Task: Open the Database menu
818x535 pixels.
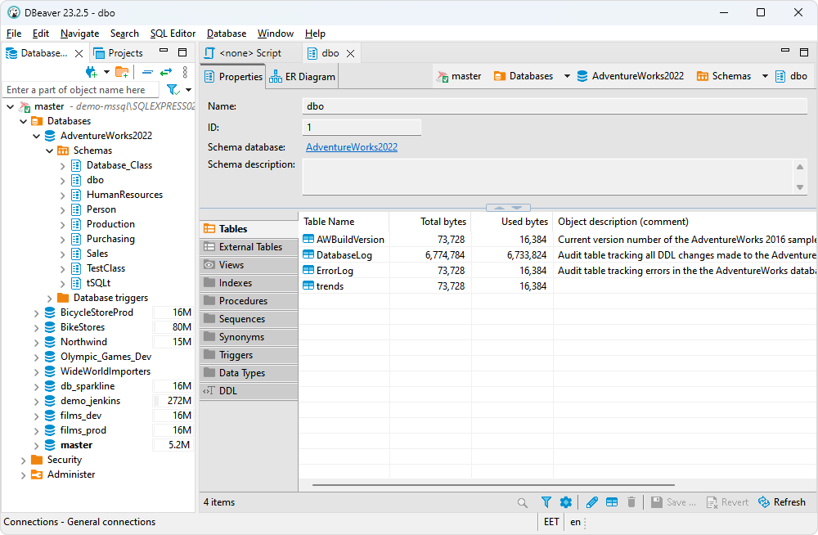Action: (227, 34)
